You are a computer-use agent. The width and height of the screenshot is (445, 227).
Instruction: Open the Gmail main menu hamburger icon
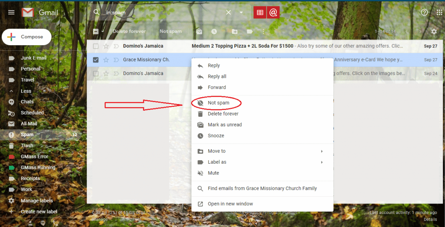(x=11, y=13)
